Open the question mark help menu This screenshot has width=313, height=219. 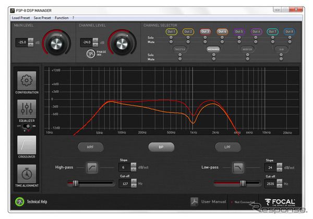pyautogui.click(x=73, y=18)
